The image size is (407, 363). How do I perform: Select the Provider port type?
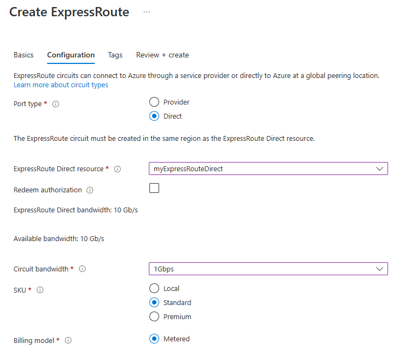[x=154, y=102]
